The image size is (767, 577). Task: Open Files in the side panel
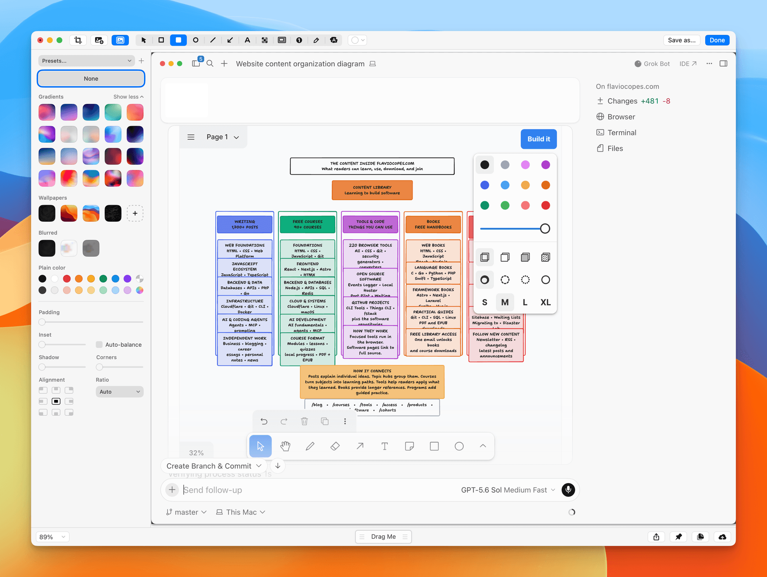coord(610,148)
